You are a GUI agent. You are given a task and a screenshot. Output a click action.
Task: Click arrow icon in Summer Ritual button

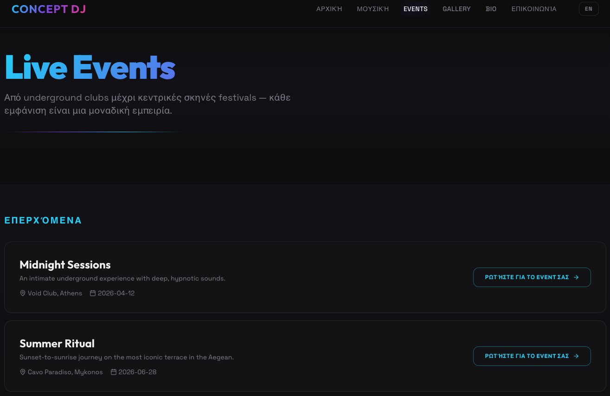[x=576, y=356]
